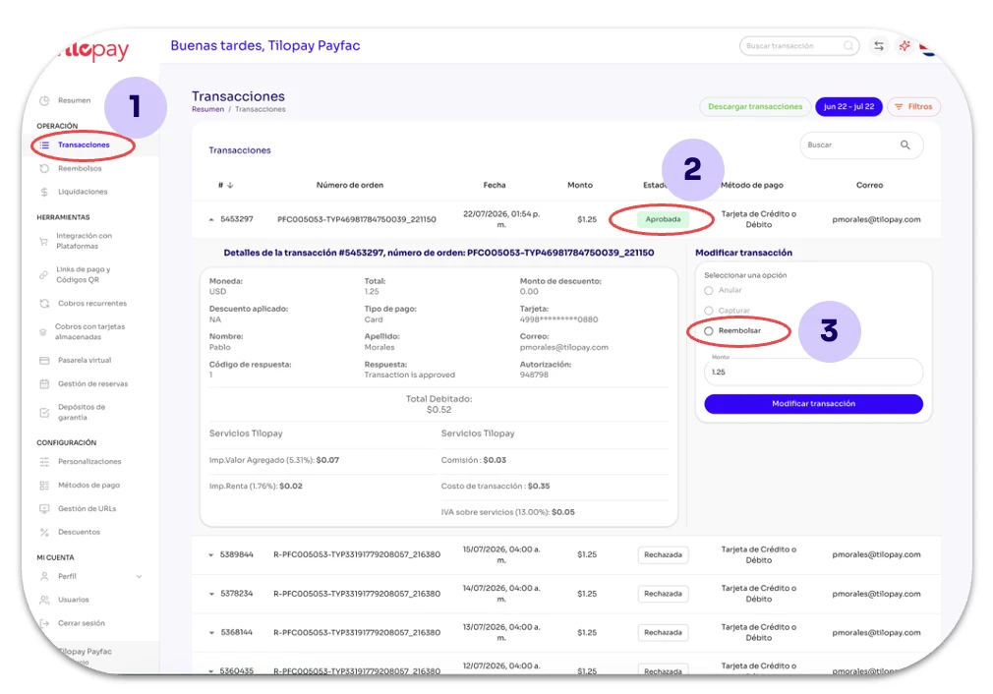Open Cobros con tarjetas almacenadas

89,332
